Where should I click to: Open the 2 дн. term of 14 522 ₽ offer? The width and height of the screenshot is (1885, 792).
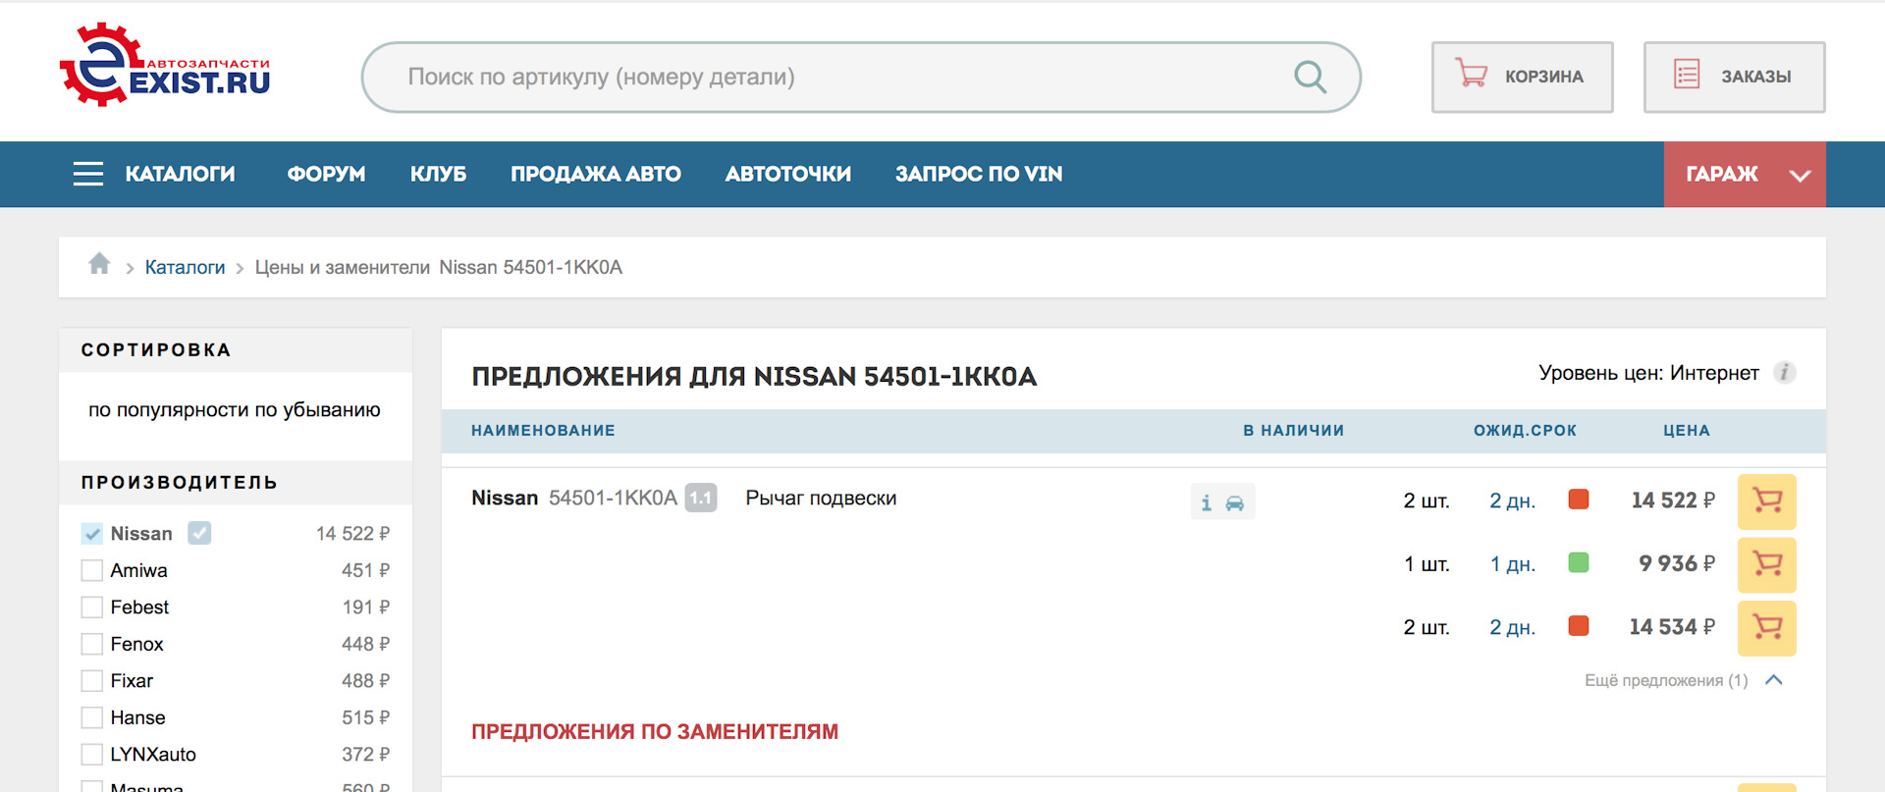point(1512,501)
